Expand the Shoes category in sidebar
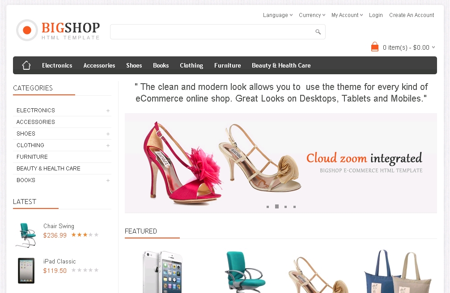 point(108,134)
